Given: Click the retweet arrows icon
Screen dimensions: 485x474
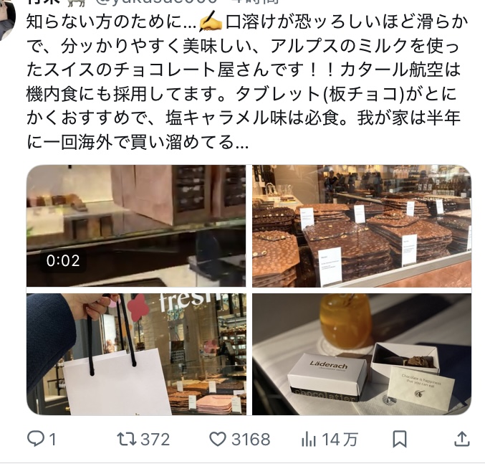Looking at the screenshot, I should coord(126,439).
